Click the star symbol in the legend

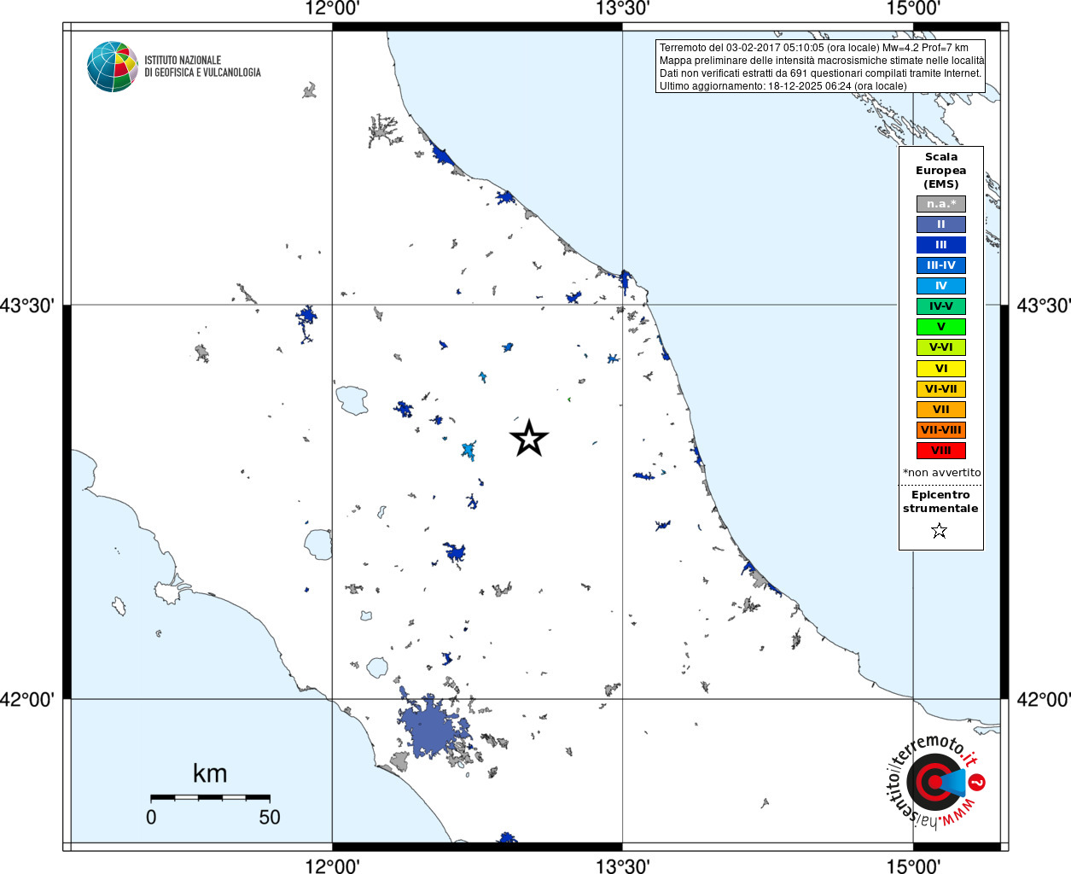940,531
